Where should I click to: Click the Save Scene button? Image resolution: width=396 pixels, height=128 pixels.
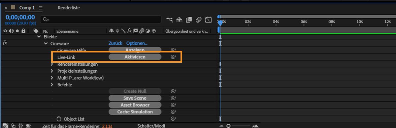coord(135,98)
